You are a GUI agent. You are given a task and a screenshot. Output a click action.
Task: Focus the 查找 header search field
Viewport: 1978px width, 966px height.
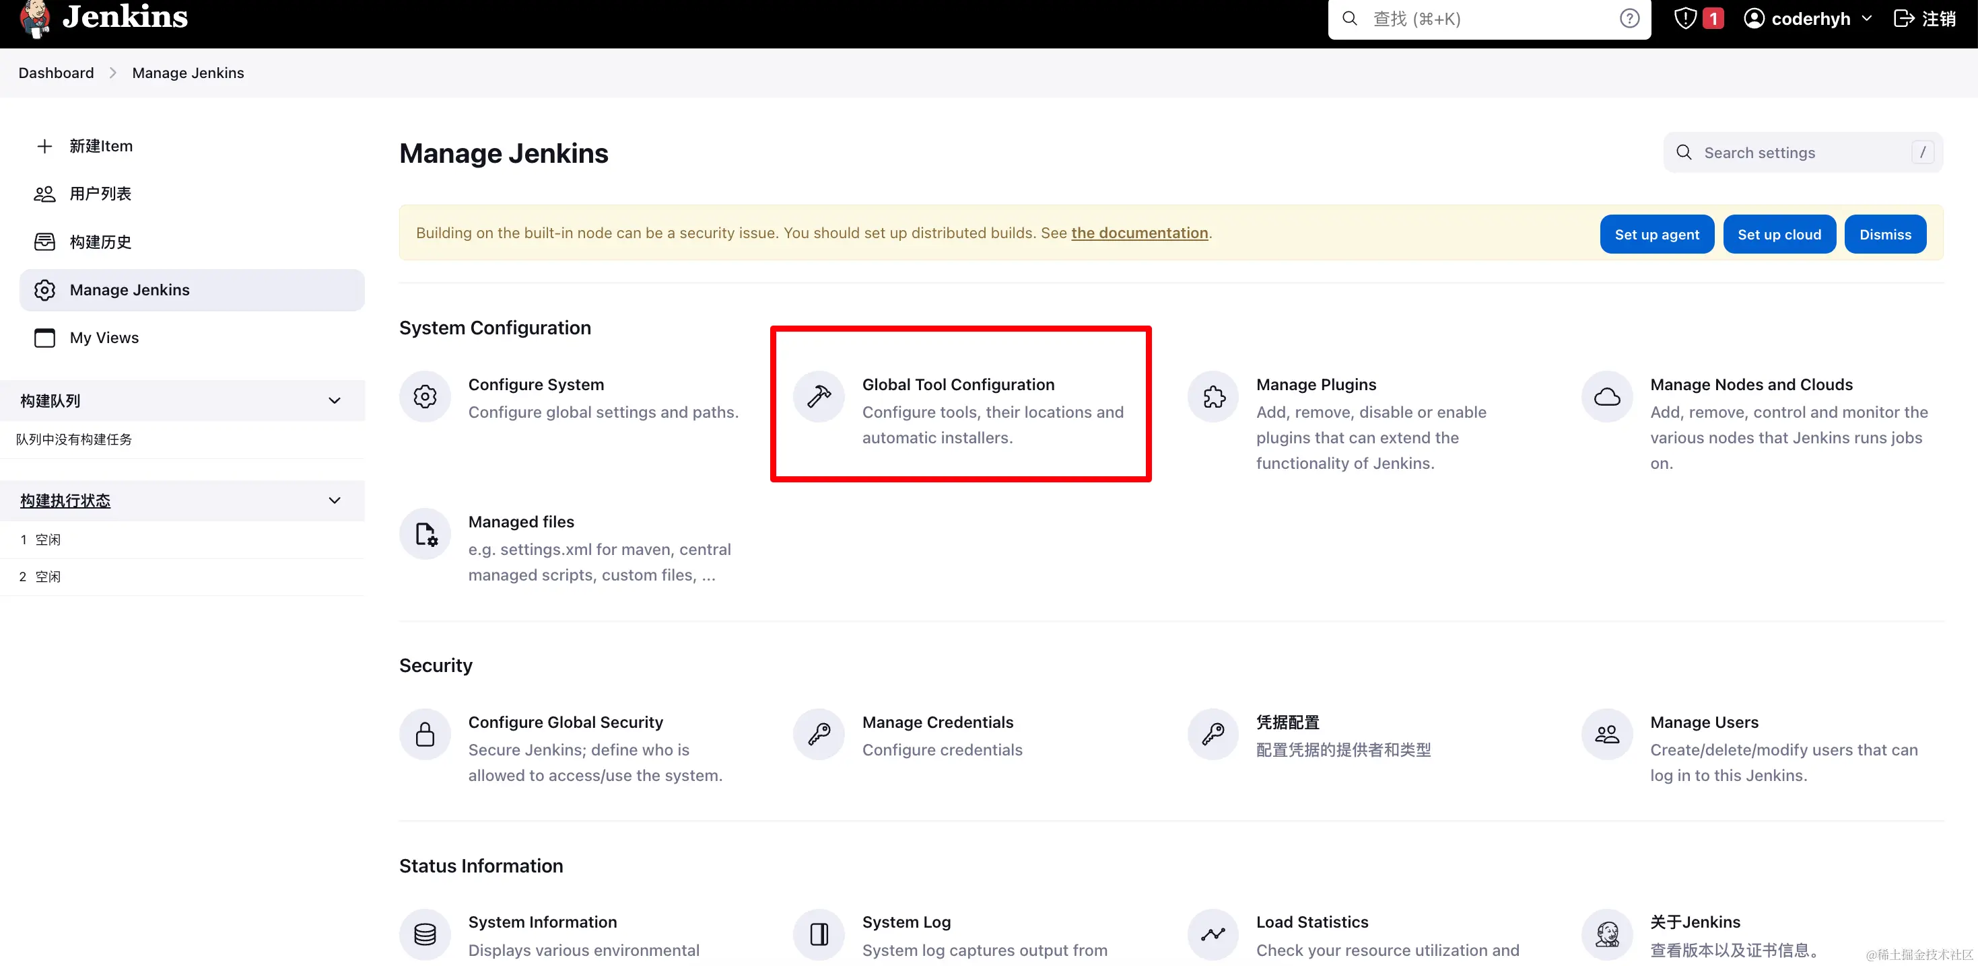pos(1489,18)
